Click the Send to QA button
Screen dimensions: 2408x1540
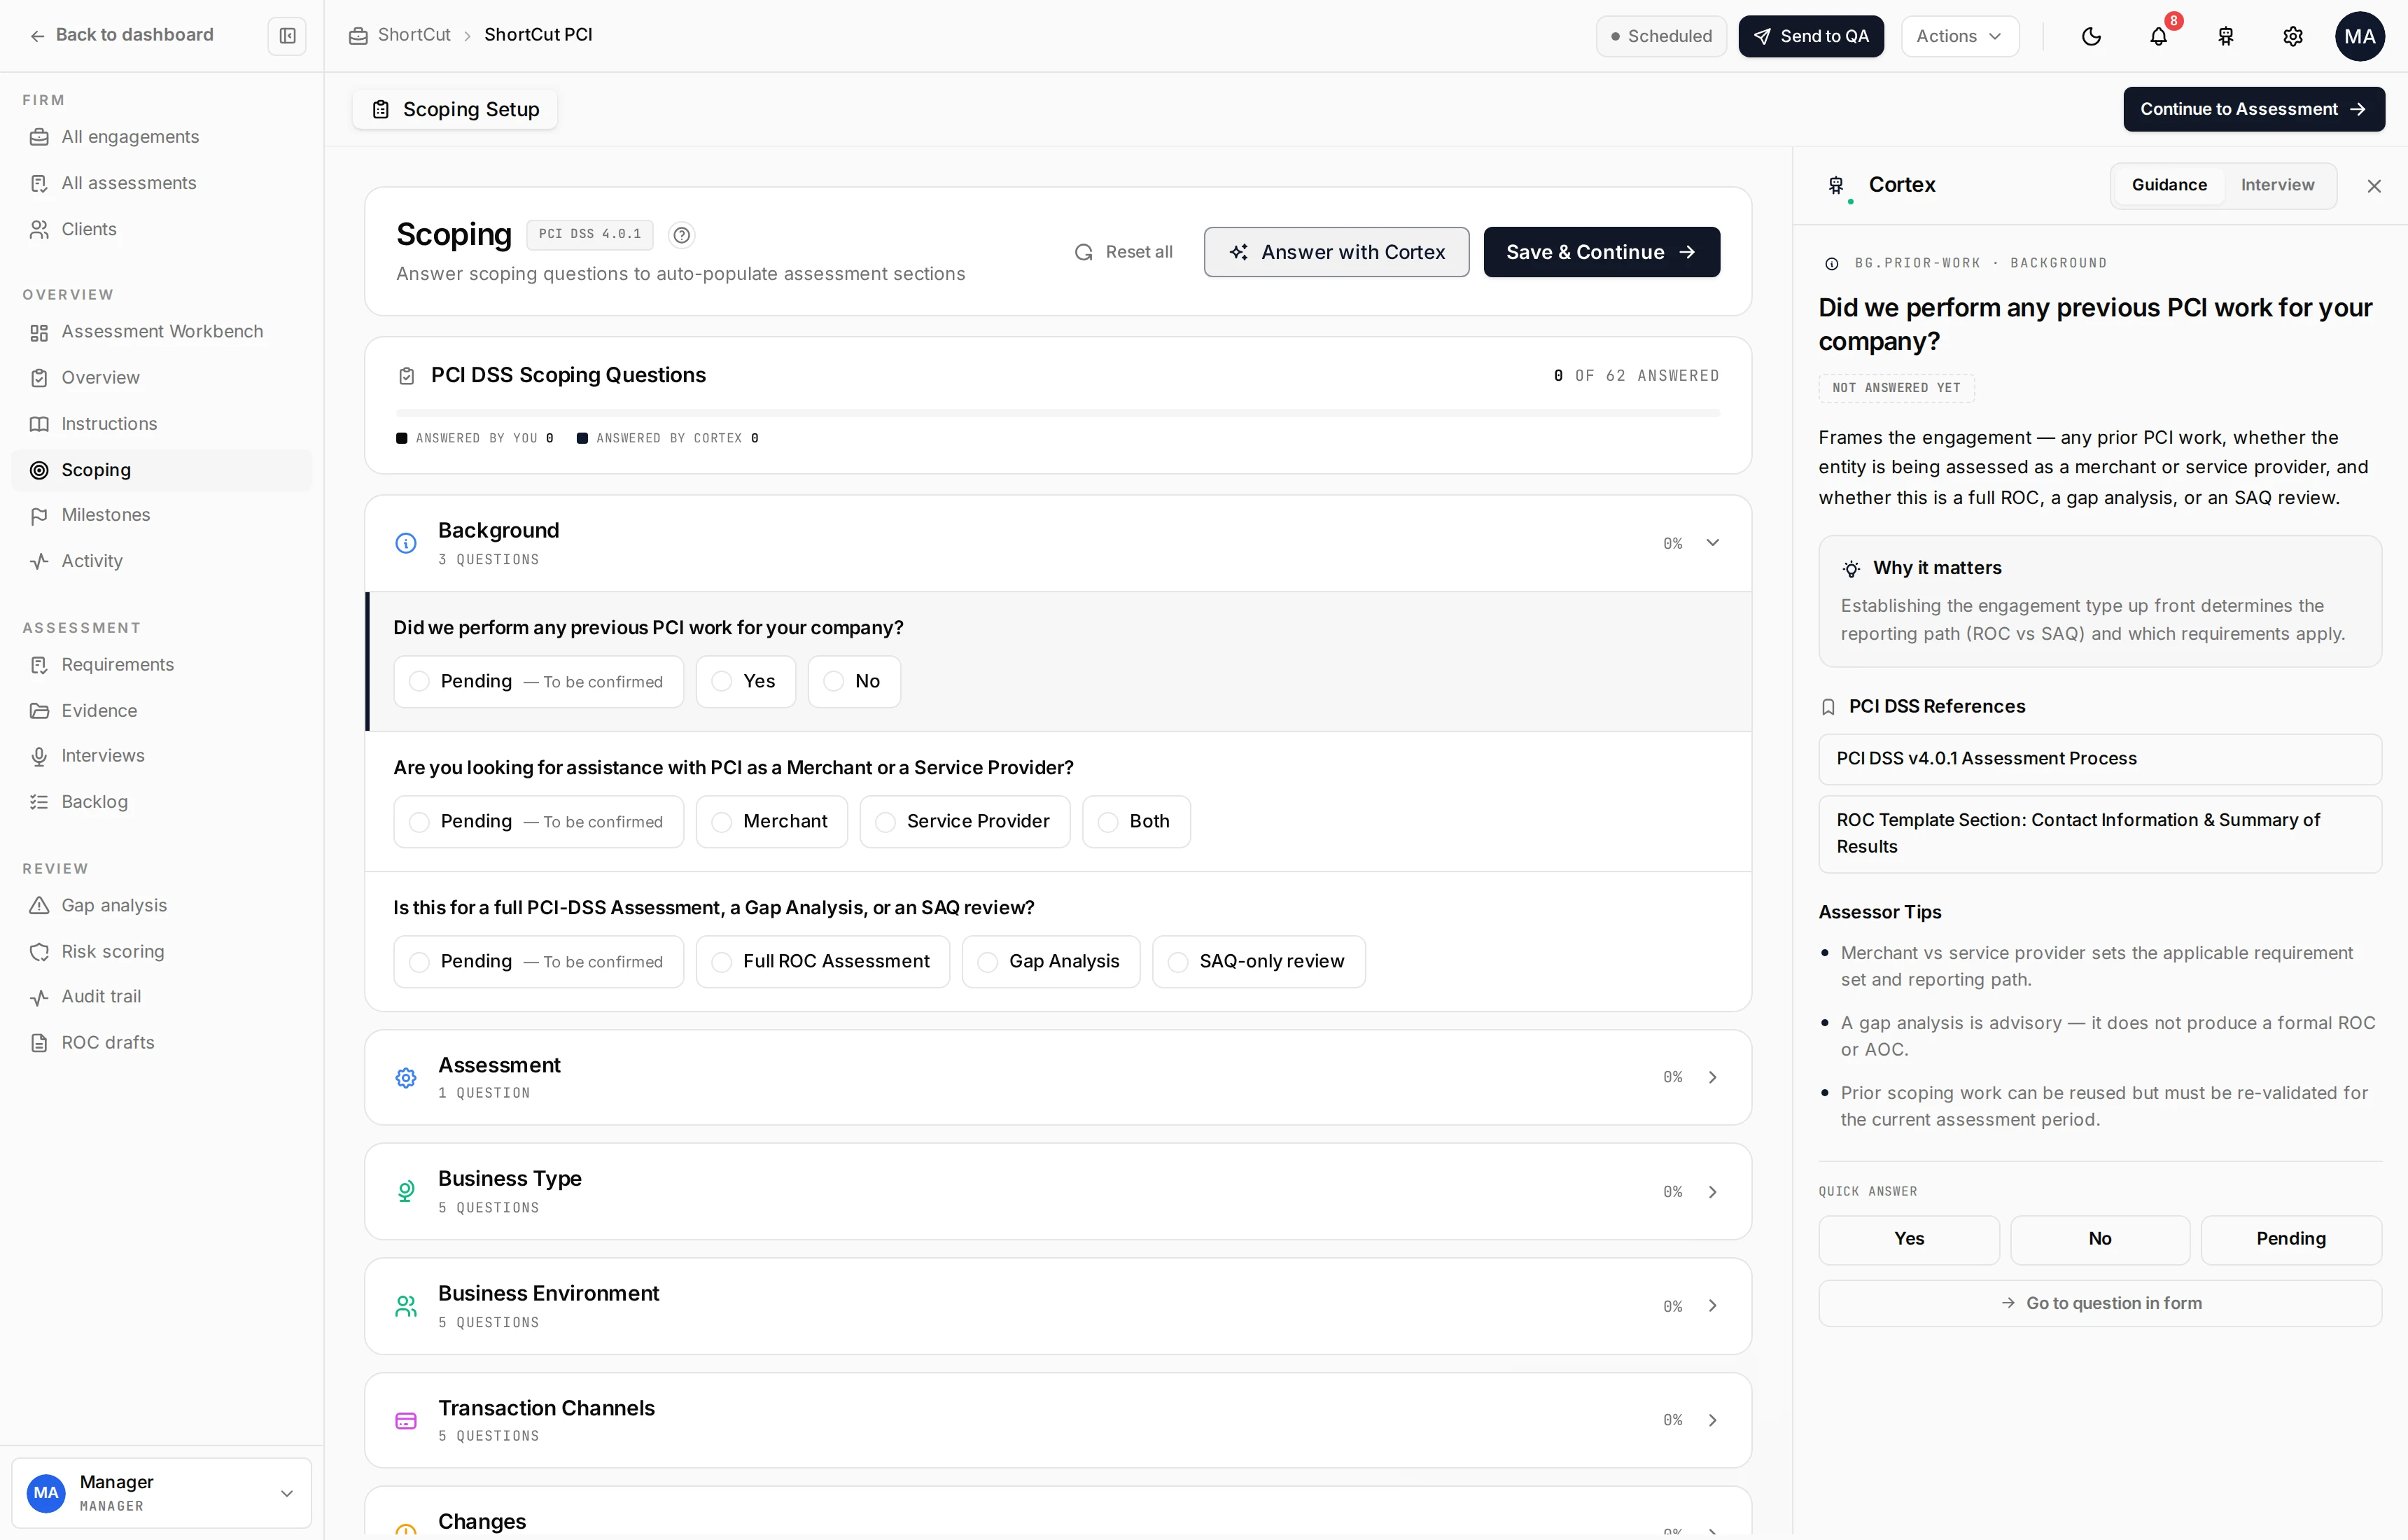(x=1810, y=36)
